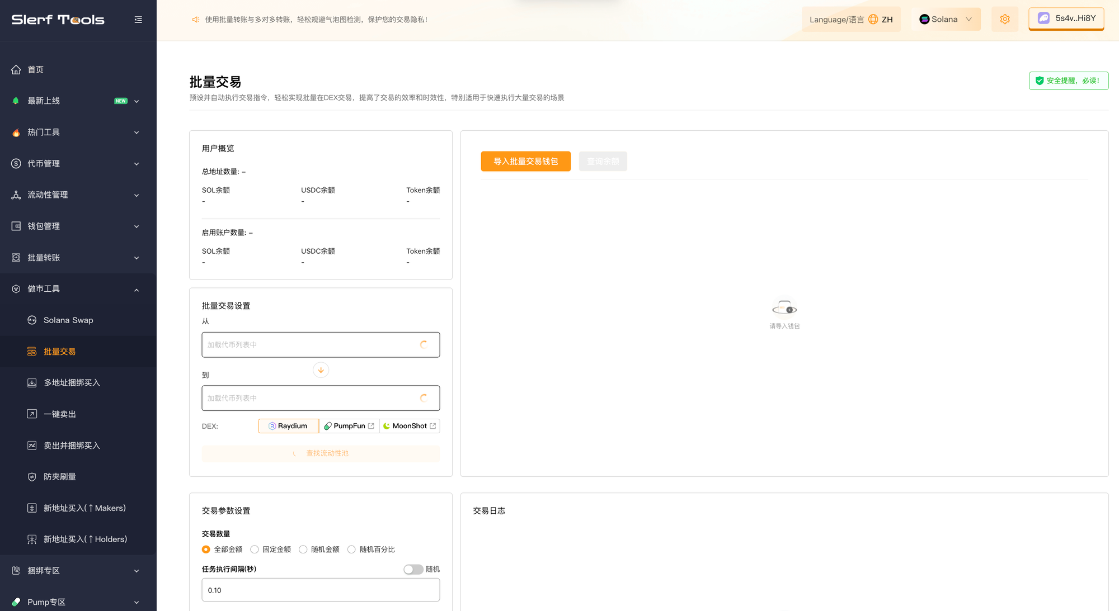Select the 固定金额 radio option
This screenshot has width=1119, height=611.
[x=255, y=550]
